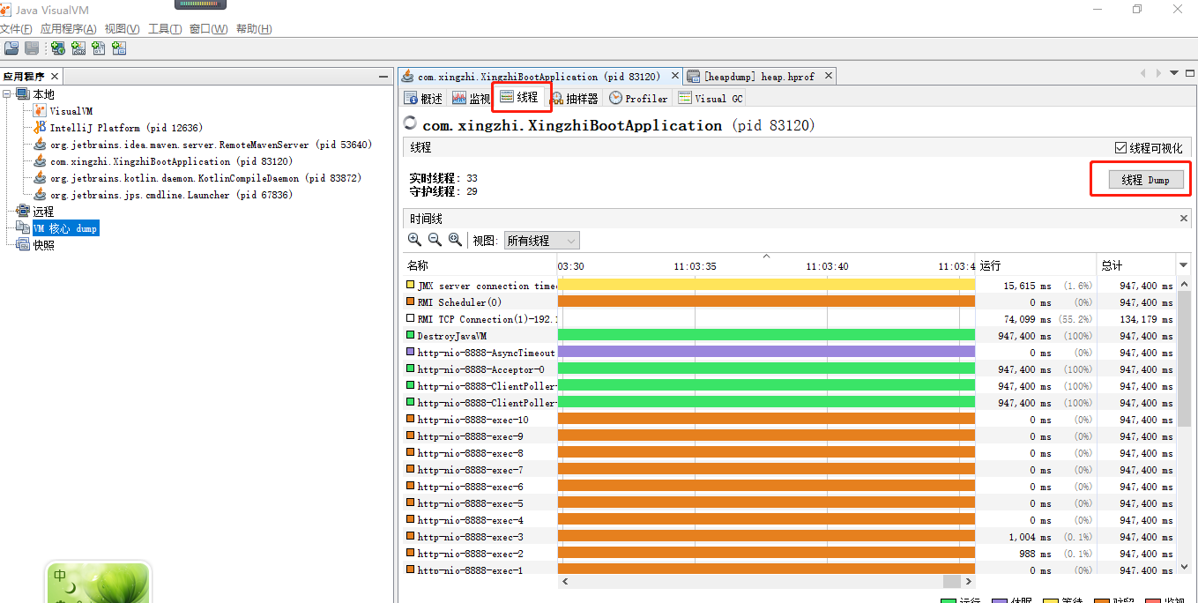1198x603 pixels.
Task: Open the Profiler tab
Action: click(x=638, y=99)
